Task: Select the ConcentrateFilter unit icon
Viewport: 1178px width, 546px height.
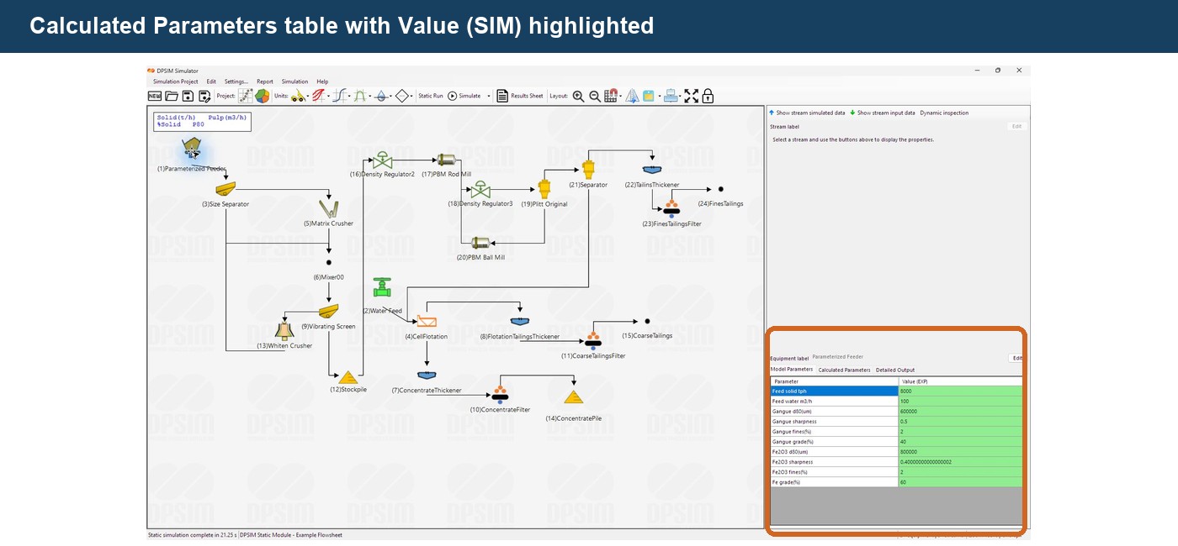Action: pyautogui.click(x=500, y=395)
